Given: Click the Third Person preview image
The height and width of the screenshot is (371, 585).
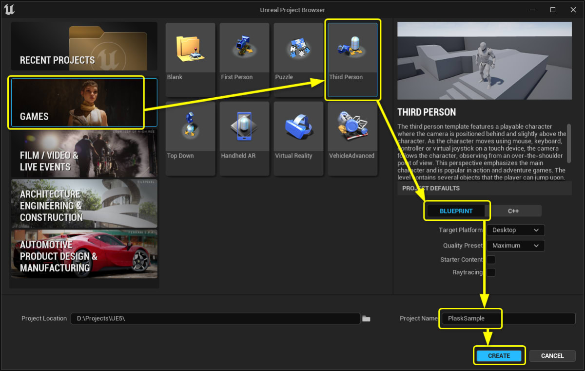Looking at the screenshot, I should (x=485, y=61).
